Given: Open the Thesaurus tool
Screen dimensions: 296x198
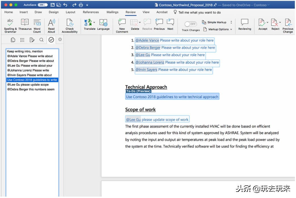Looking at the screenshot, I should [x=25, y=25].
